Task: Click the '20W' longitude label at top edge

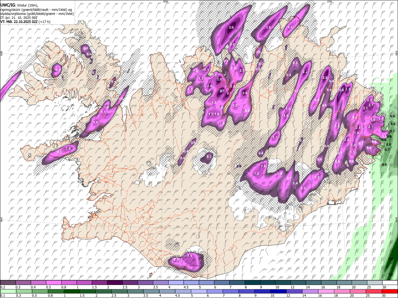Action: 165,2
